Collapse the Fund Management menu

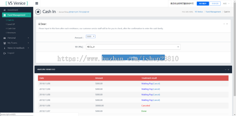17,15
